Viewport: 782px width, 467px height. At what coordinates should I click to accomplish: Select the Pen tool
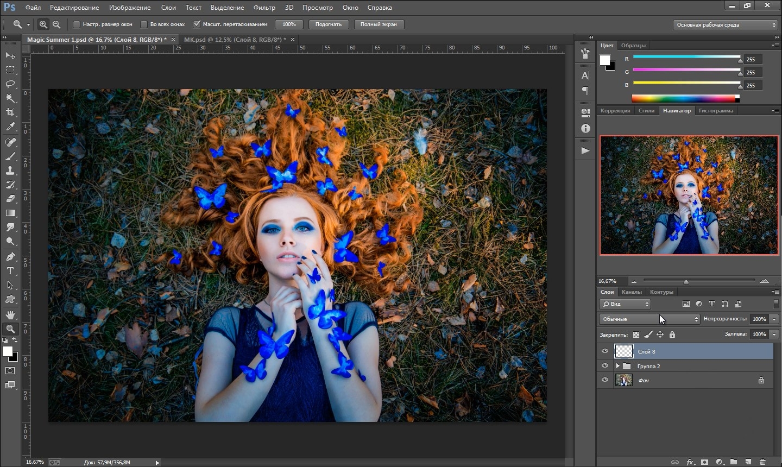tap(10, 257)
